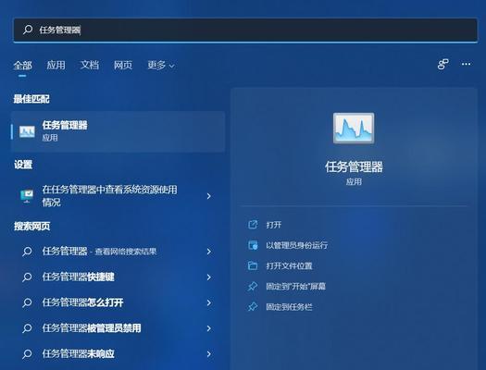Select the 文档 filter tab
Image resolution: width=486 pixels, height=370 pixels.
pos(90,65)
